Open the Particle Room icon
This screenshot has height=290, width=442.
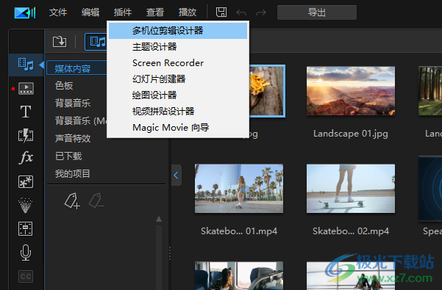pyautogui.click(x=25, y=205)
